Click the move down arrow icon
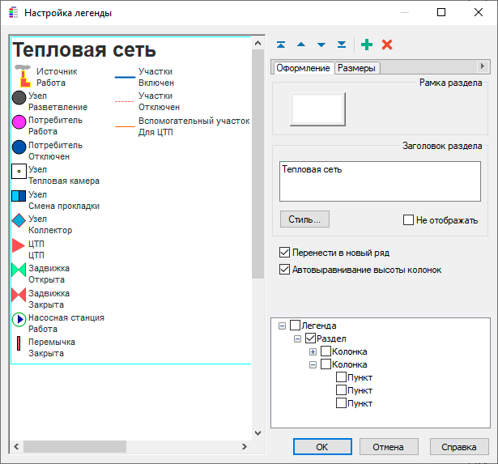 pos(321,45)
